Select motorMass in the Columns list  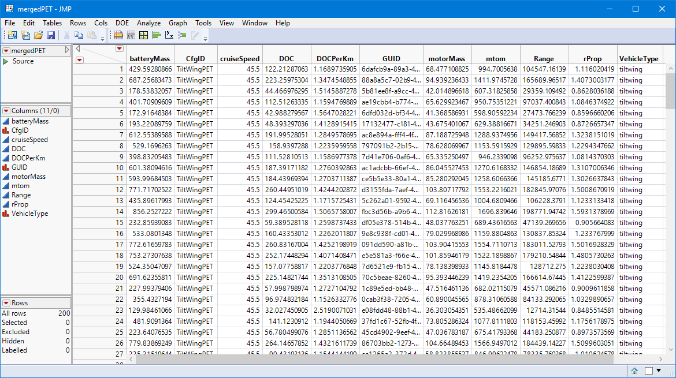click(28, 177)
